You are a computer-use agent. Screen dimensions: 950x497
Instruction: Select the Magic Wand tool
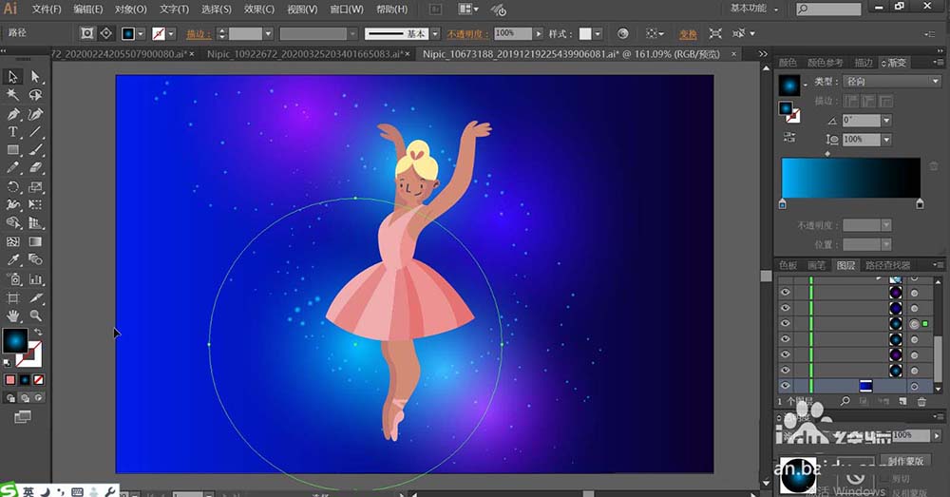pyautogui.click(x=13, y=95)
